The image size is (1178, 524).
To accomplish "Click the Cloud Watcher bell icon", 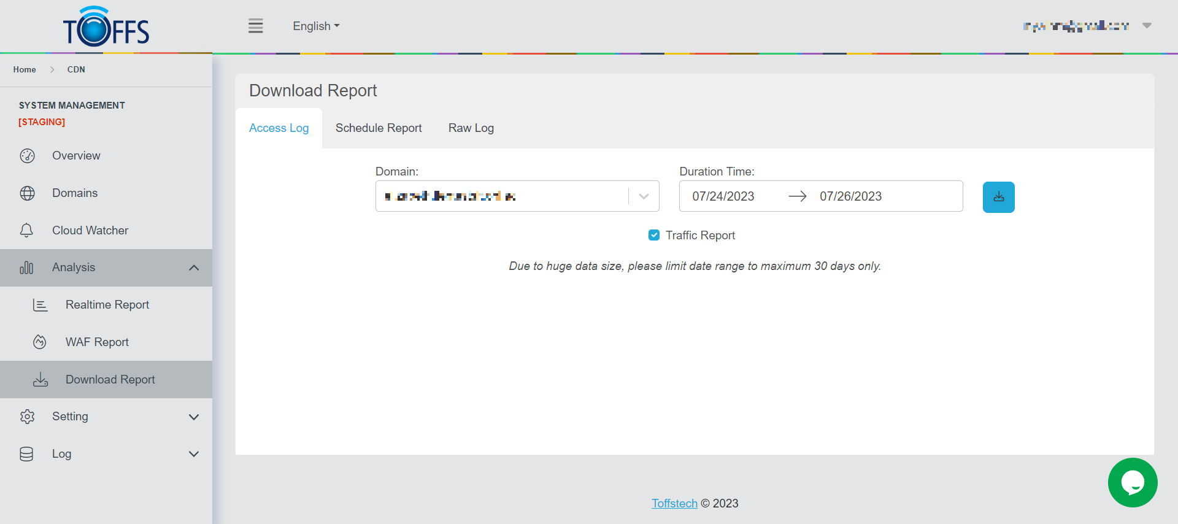I will pos(26,231).
